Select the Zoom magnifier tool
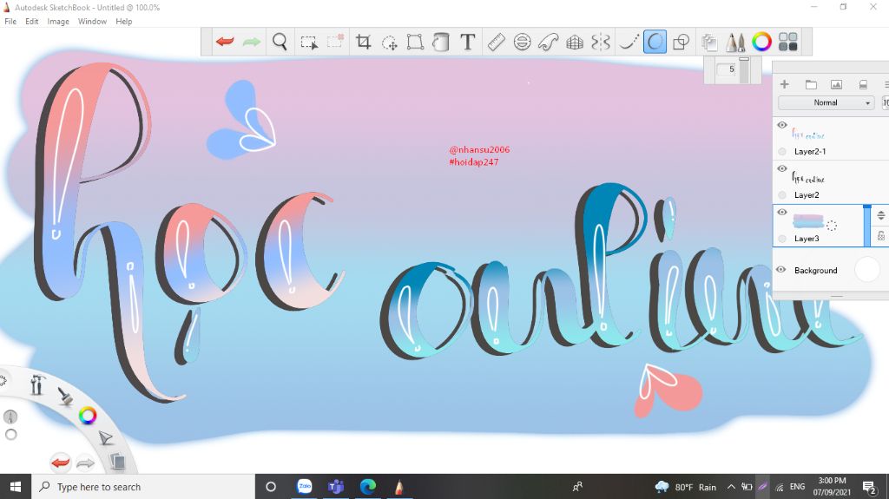The height and width of the screenshot is (499, 889). (x=280, y=42)
